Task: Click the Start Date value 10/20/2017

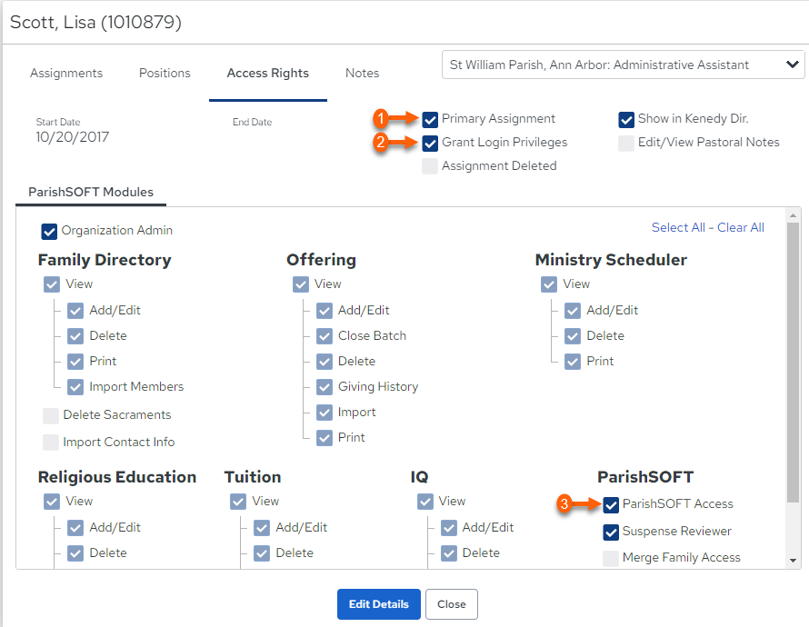Action: pyautogui.click(x=72, y=137)
